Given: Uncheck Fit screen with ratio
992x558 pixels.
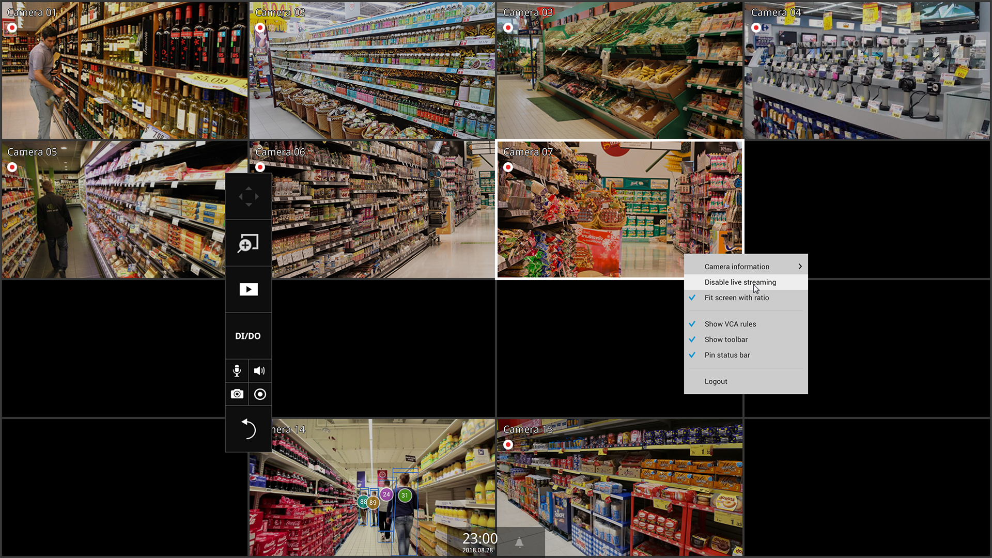Looking at the screenshot, I should [x=736, y=298].
